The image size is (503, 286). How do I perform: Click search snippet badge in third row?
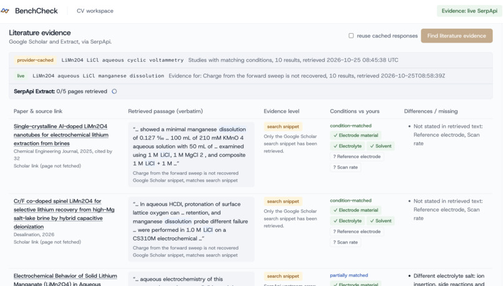[x=283, y=276]
